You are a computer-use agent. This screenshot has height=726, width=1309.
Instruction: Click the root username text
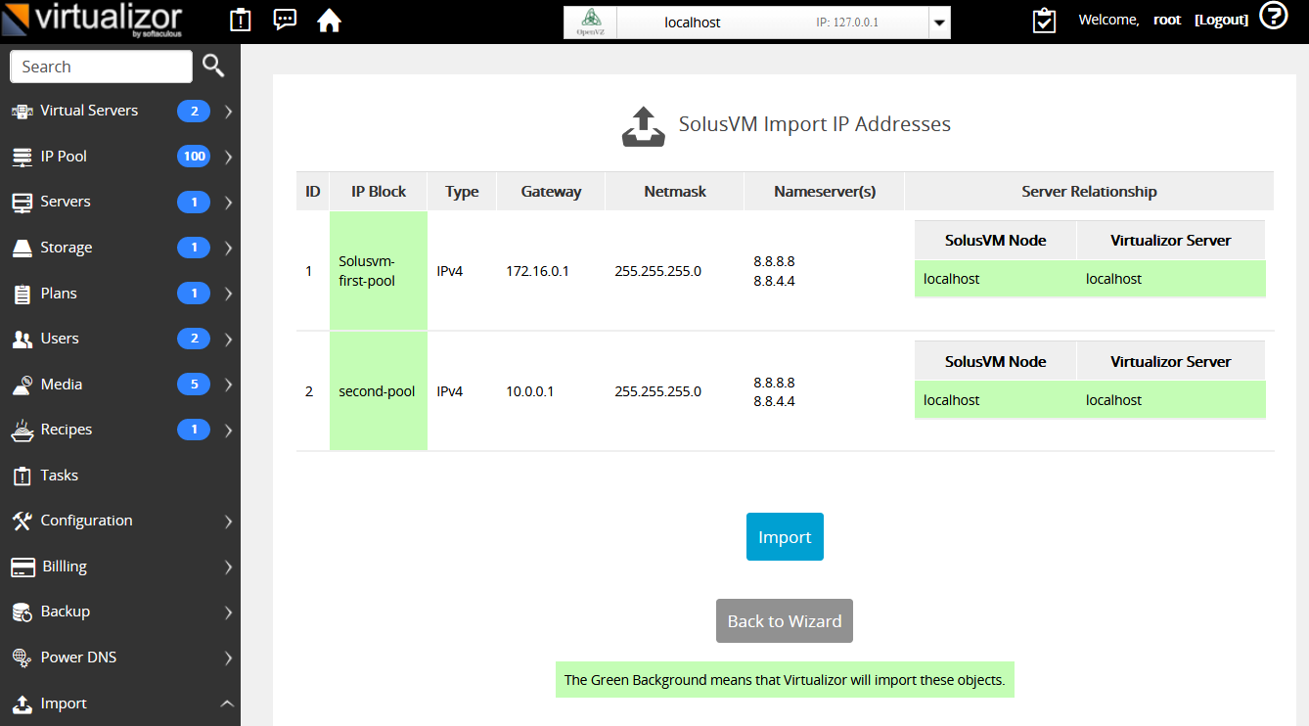point(1167,20)
